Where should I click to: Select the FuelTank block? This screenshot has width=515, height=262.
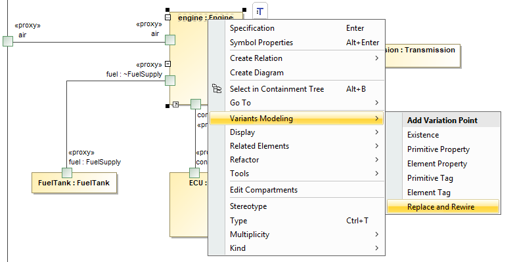(74, 183)
